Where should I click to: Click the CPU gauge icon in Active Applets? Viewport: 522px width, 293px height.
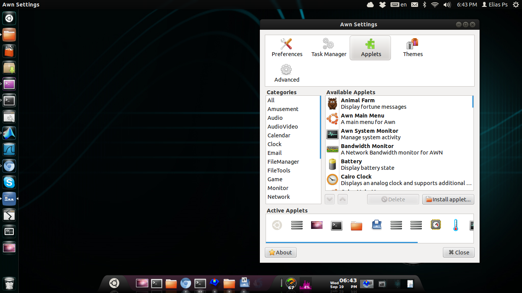tap(436, 225)
